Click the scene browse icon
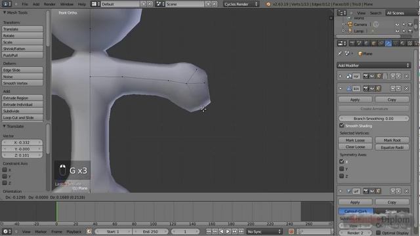This screenshot has height=236, width=420. tap(160, 4)
